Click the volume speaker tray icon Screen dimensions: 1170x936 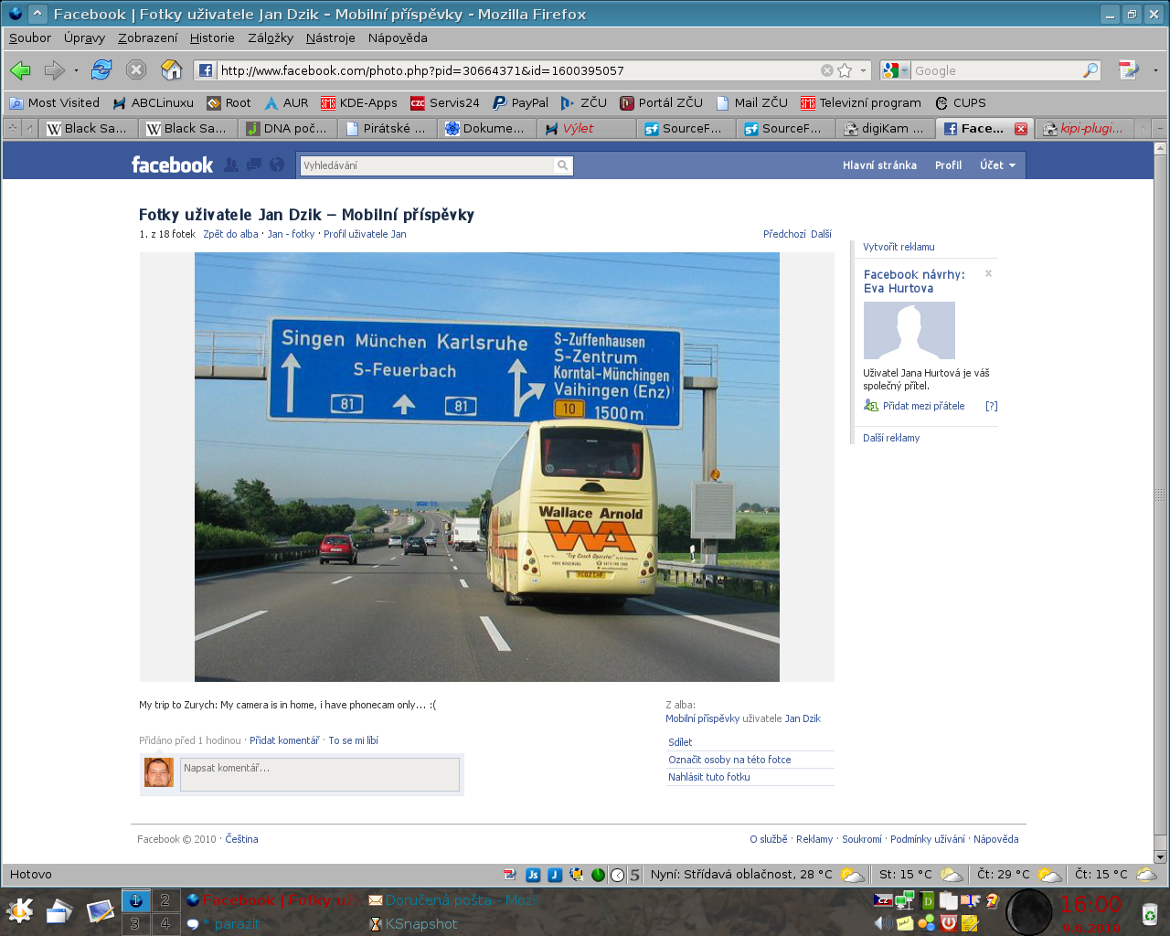883,922
